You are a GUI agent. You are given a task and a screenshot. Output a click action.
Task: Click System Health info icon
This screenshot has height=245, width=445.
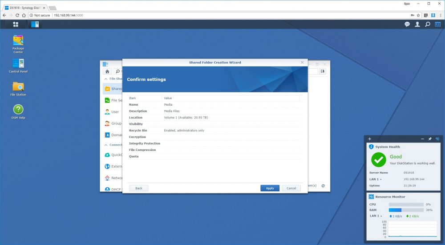click(371, 147)
